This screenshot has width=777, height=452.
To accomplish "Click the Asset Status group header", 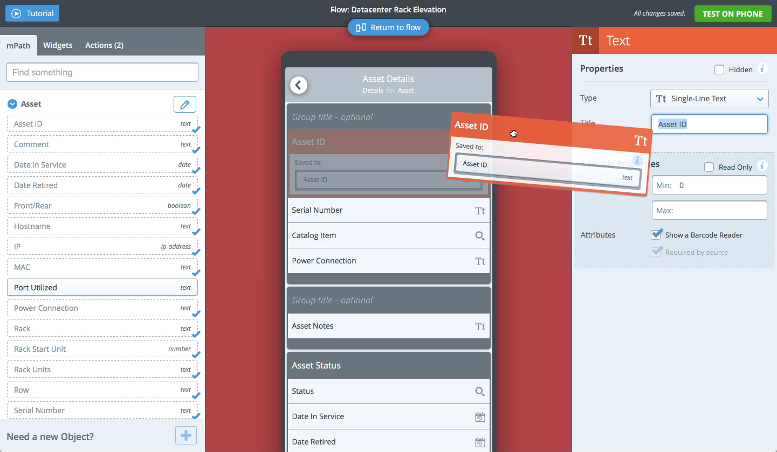I will [388, 365].
